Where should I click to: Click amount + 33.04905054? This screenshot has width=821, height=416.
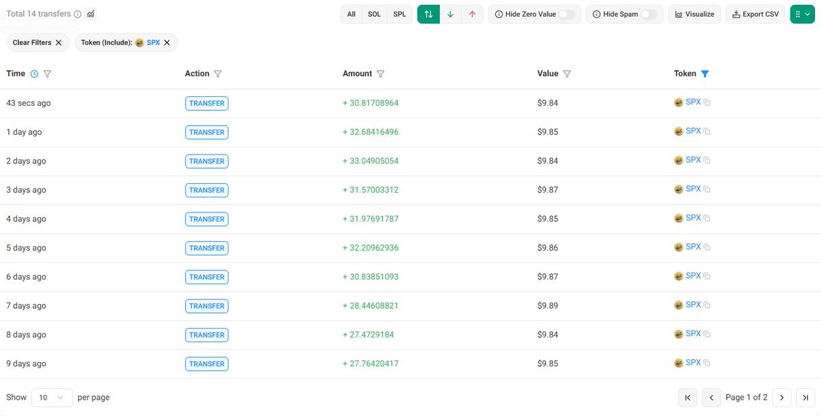pos(371,161)
